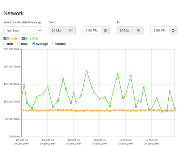Uncheck the Bits Out checkbox
This screenshot has width=181, height=146.
pyautogui.click(x=23, y=38)
